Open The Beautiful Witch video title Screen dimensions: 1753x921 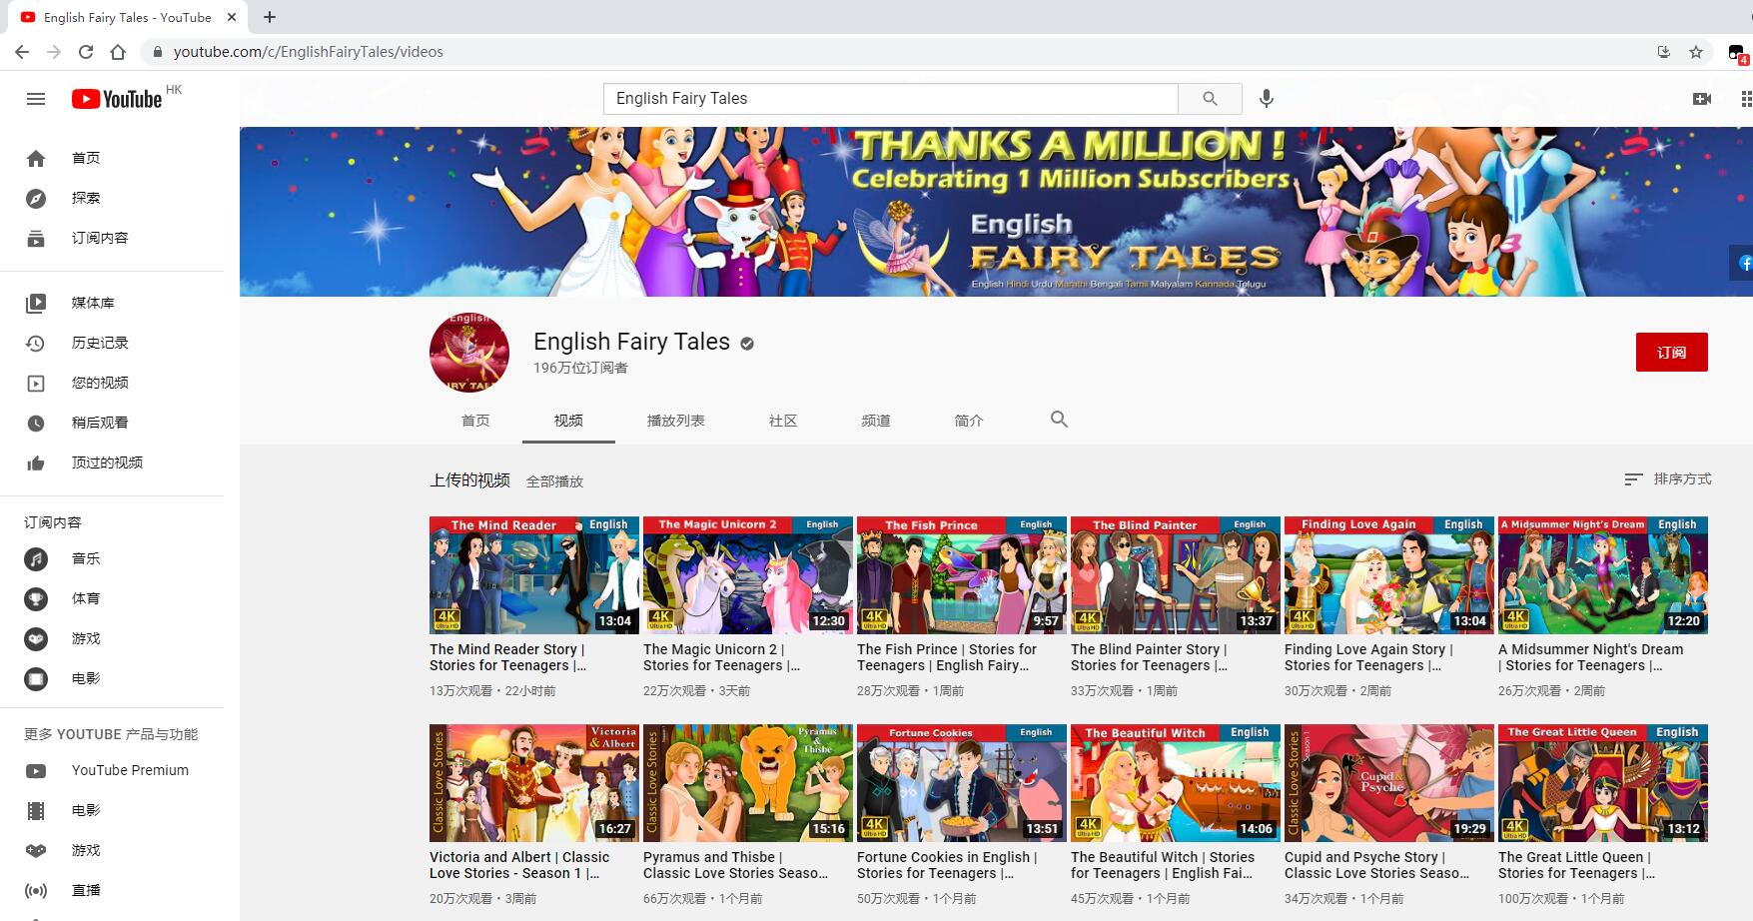coord(1163,865)
